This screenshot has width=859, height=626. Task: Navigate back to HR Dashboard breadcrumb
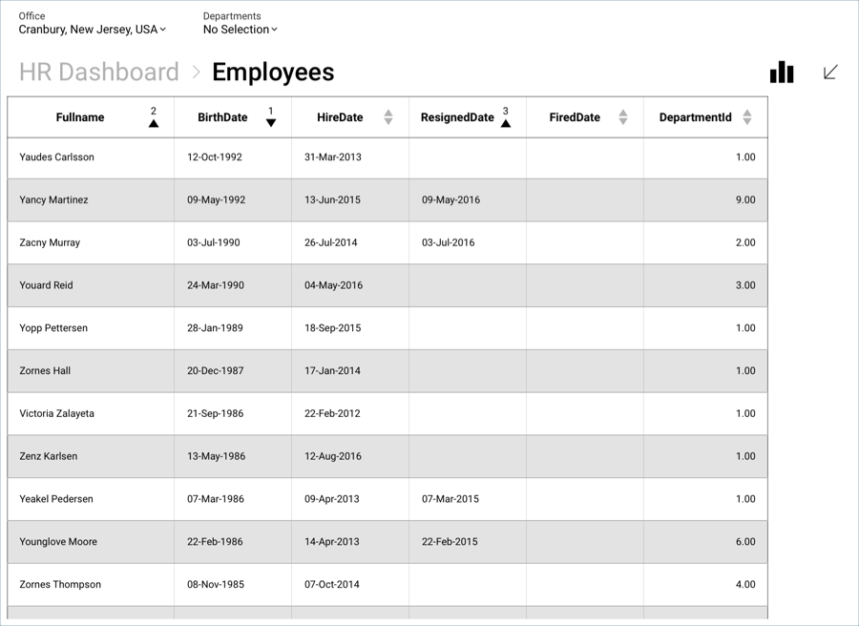pyautogui.click(x=99, y=73)
